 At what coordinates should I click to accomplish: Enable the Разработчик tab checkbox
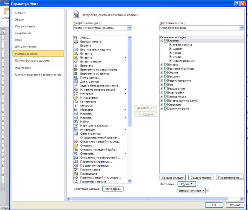[x=166, y=88]
